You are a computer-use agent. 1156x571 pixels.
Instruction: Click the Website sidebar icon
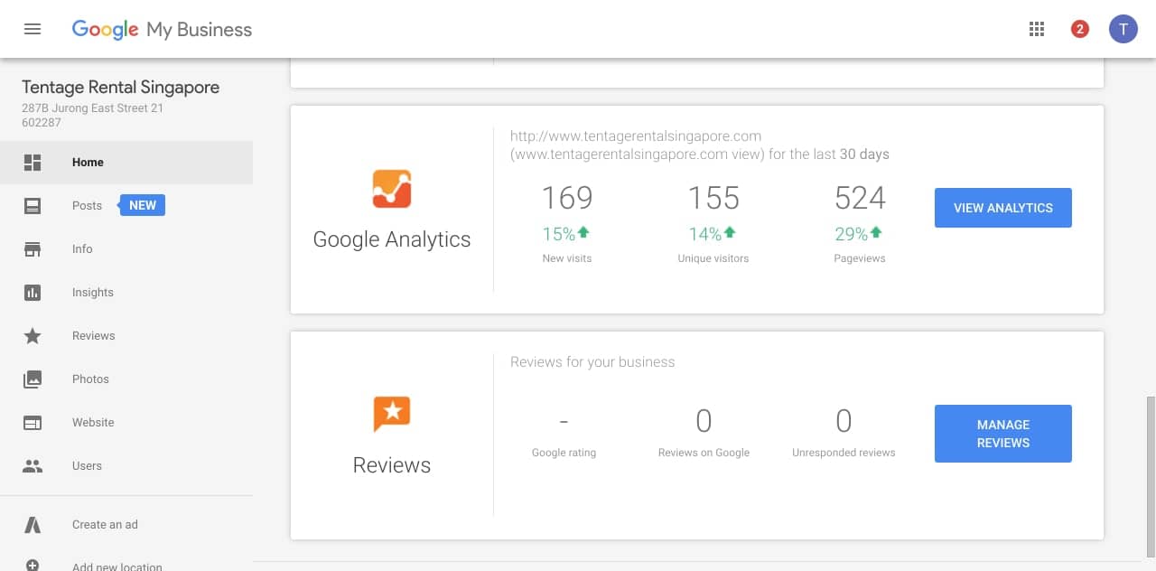[33, 423]
